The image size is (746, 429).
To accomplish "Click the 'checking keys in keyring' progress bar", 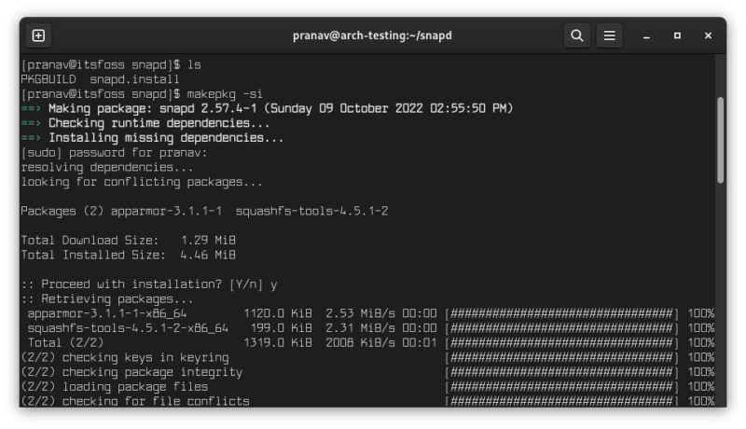I will click(x=561, y=358).
